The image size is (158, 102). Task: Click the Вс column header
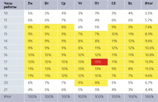(133, 5)
